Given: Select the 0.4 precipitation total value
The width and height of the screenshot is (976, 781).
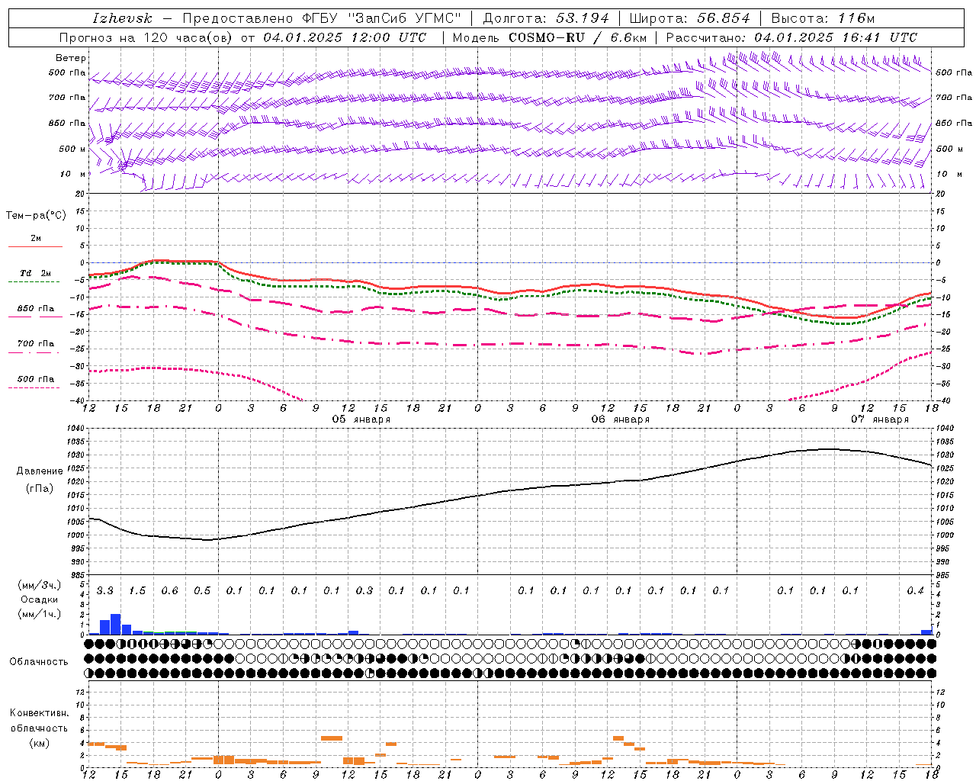Looking at the screenshot, I should [915, 591].
